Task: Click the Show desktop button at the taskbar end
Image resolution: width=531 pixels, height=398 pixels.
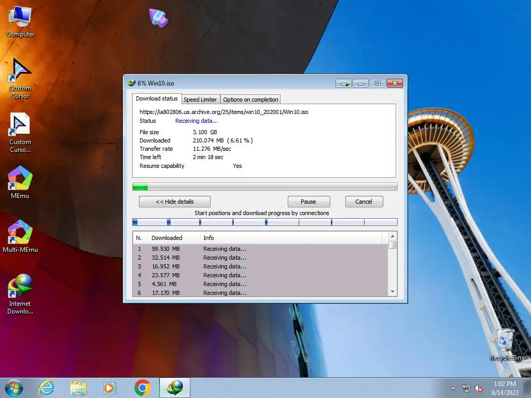Action: 527,388
